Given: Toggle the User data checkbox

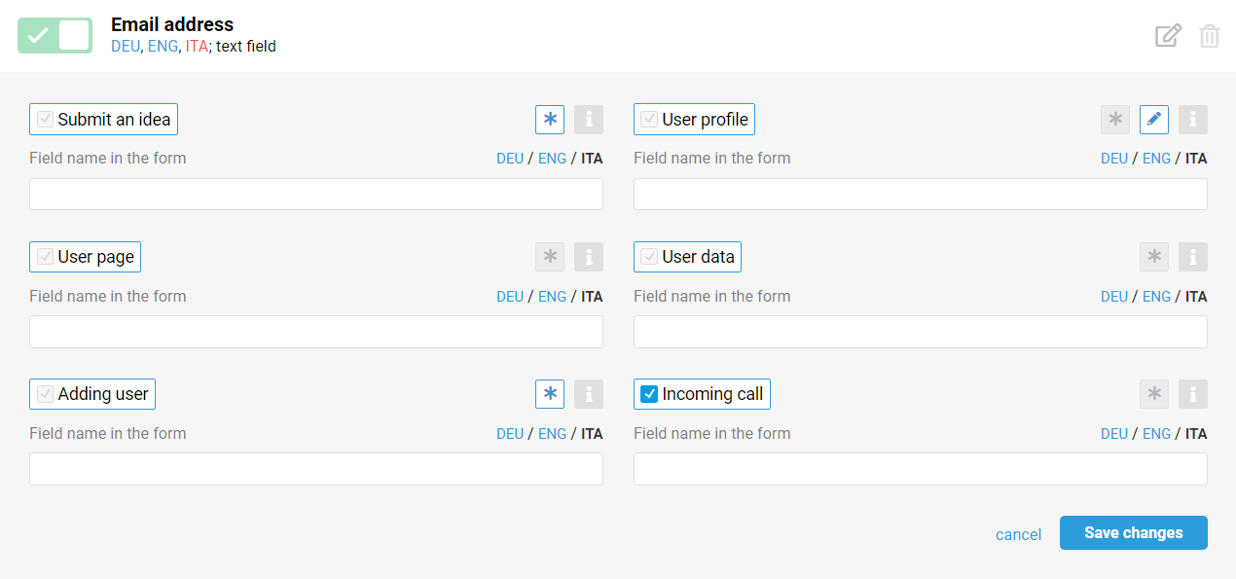Looking at the screenshot, I should pyautogui.click(x=649, y=257).
